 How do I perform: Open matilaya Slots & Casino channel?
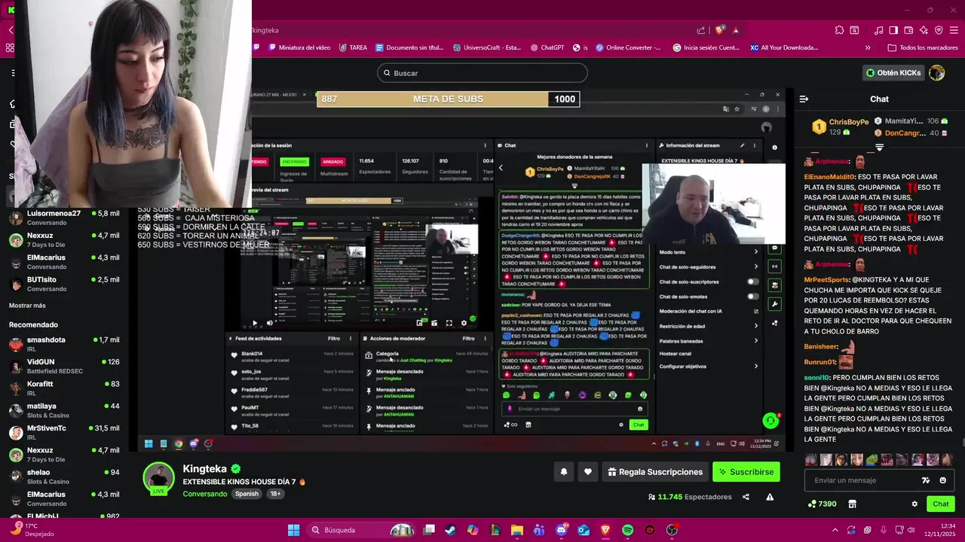(x=64, y=410)
